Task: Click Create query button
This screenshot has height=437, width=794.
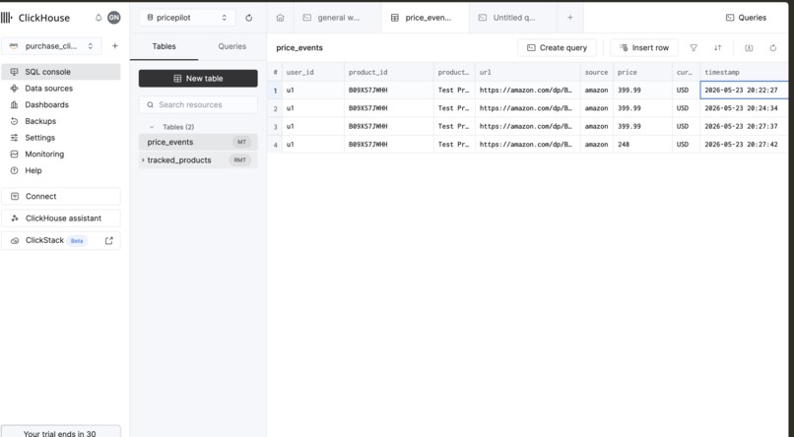Action: coord(557,47)
